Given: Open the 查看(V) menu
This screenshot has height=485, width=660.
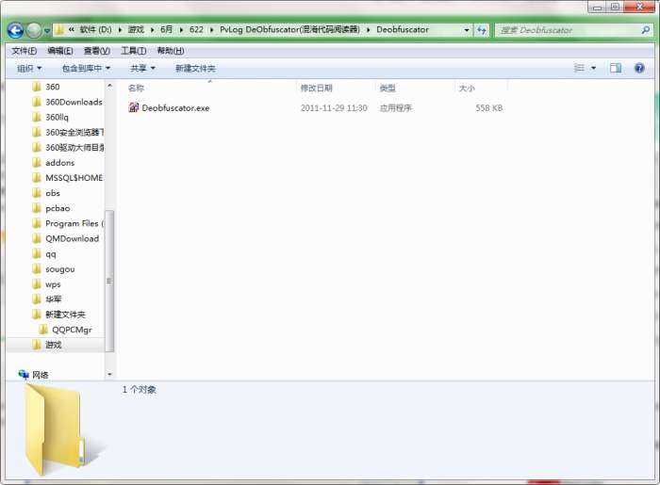Looking at the screenshot, I should (x=97, y=51).
